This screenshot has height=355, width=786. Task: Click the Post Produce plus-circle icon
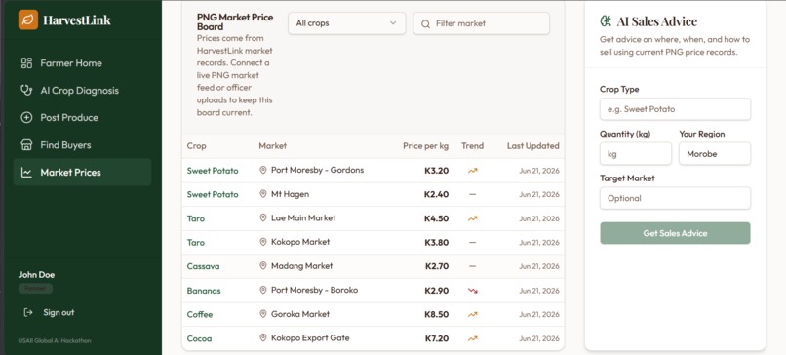pos(26,118)
